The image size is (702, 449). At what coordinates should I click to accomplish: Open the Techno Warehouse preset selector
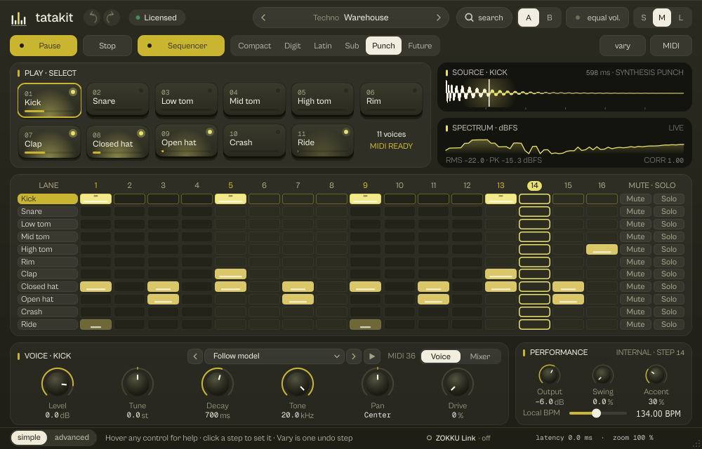click(350, 18)
